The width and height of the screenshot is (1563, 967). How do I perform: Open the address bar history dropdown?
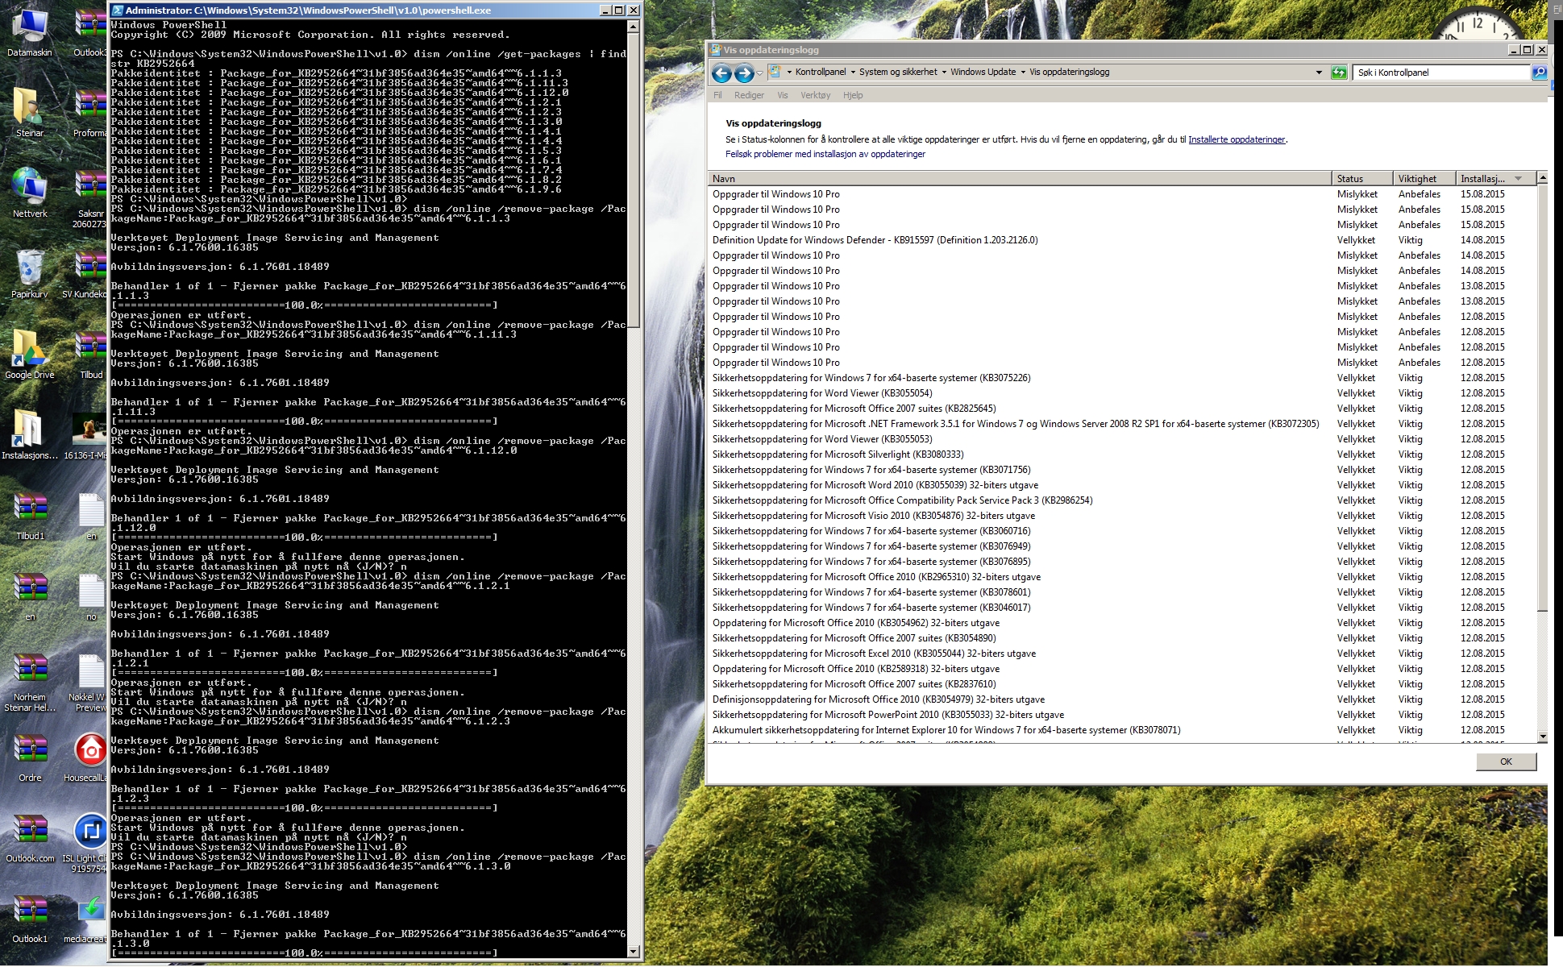click(1319, 73)
